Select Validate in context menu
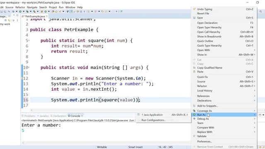The height and width of the screenshot is (149, 265). coord(224,136)
